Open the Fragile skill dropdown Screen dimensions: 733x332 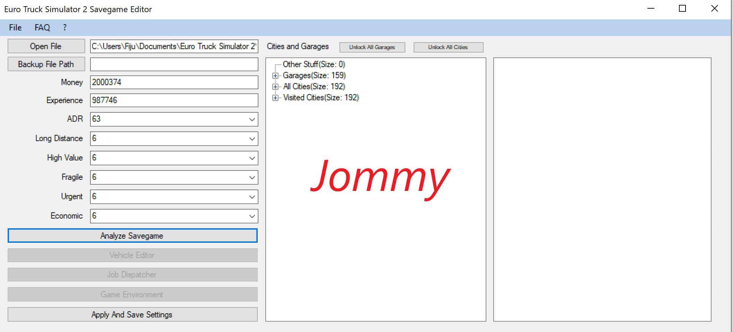coord(252,177)
